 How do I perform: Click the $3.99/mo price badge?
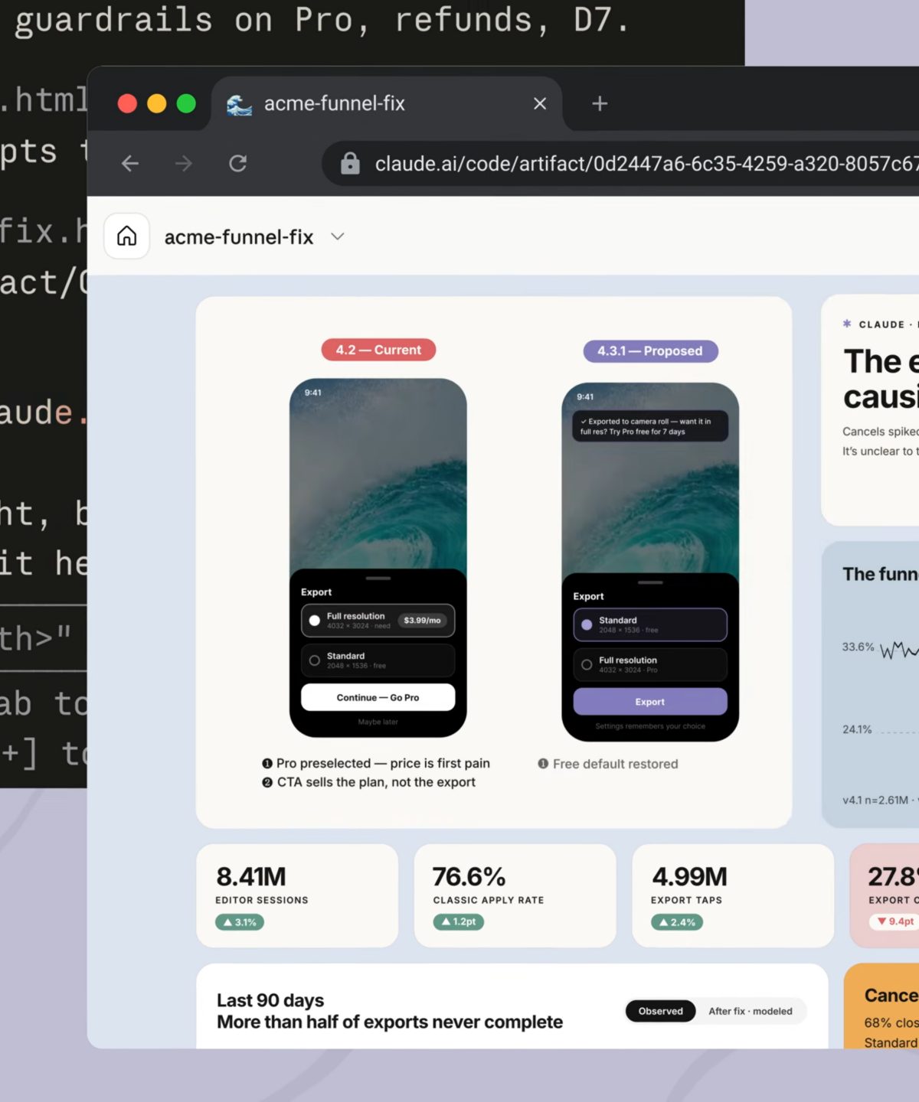(x=422, y=621)
